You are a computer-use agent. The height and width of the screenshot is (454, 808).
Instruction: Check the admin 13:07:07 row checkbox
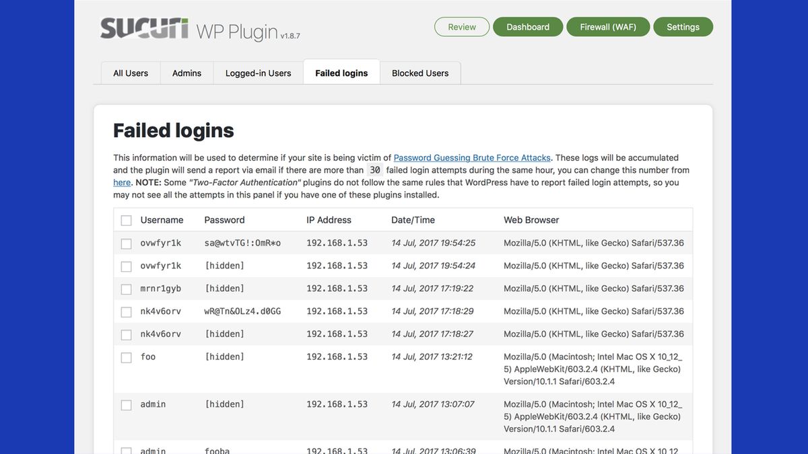[x=126, y=404]
